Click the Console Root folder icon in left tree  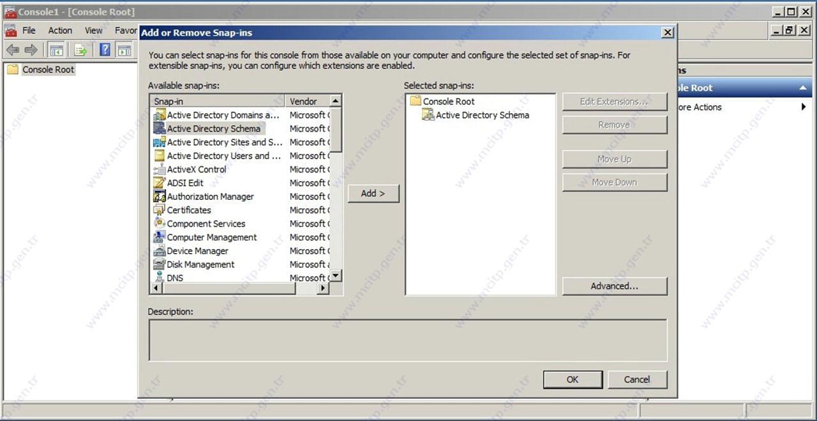[13, 69]
